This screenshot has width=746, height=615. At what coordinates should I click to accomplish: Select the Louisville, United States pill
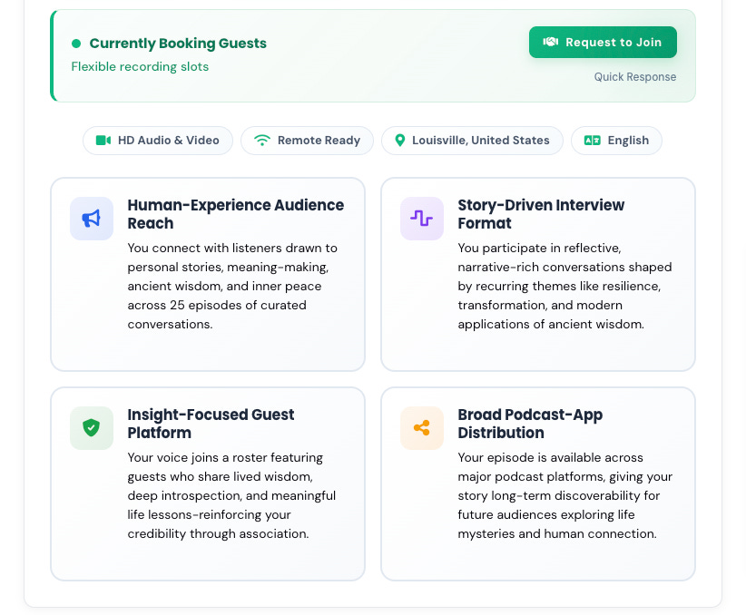[473, 141]
